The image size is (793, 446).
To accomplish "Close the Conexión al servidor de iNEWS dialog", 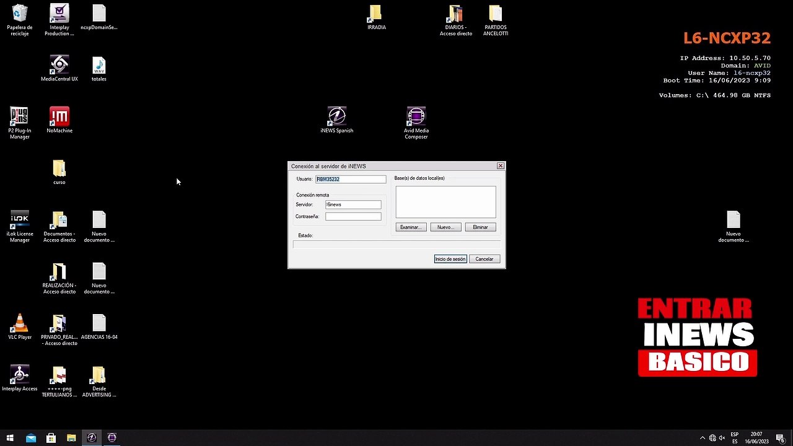I will tap(501, 166).
